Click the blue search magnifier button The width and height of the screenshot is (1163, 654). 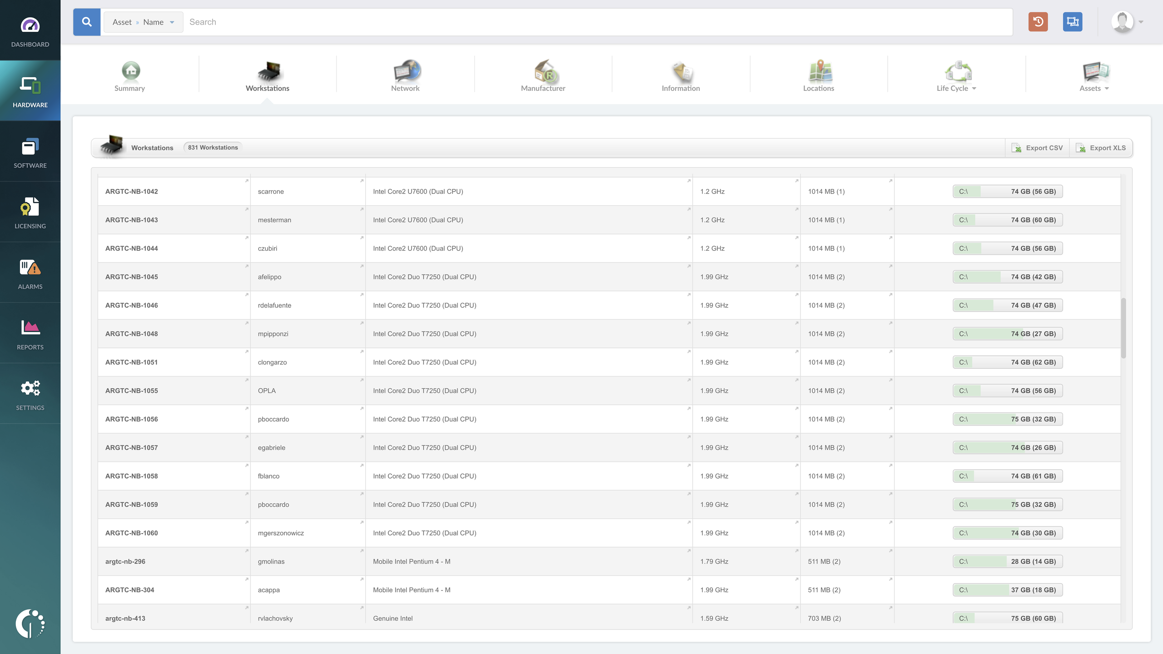(87, 22)
